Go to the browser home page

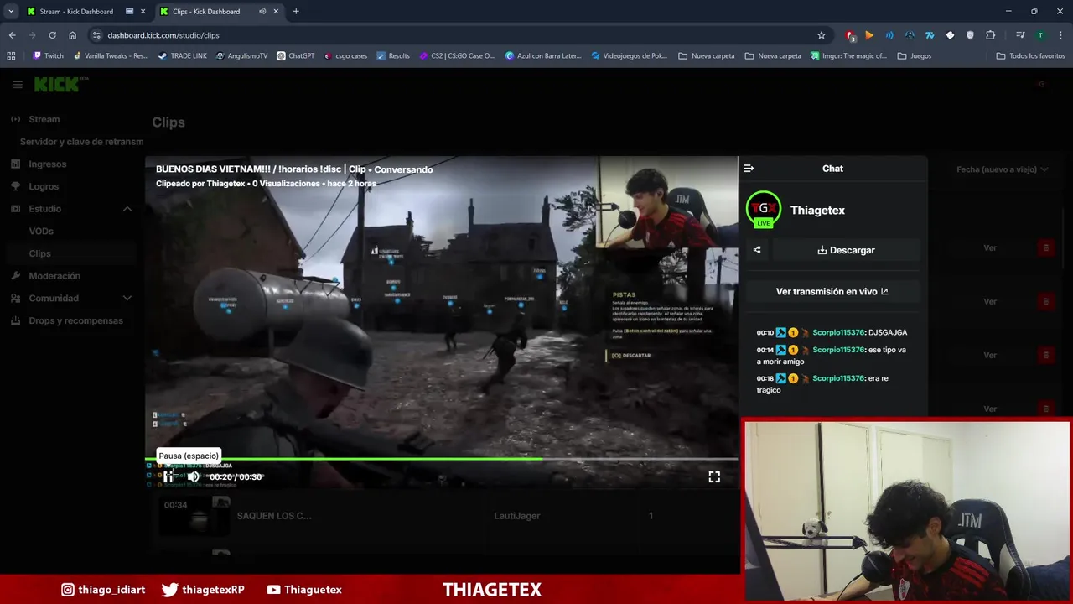[72, 35]
